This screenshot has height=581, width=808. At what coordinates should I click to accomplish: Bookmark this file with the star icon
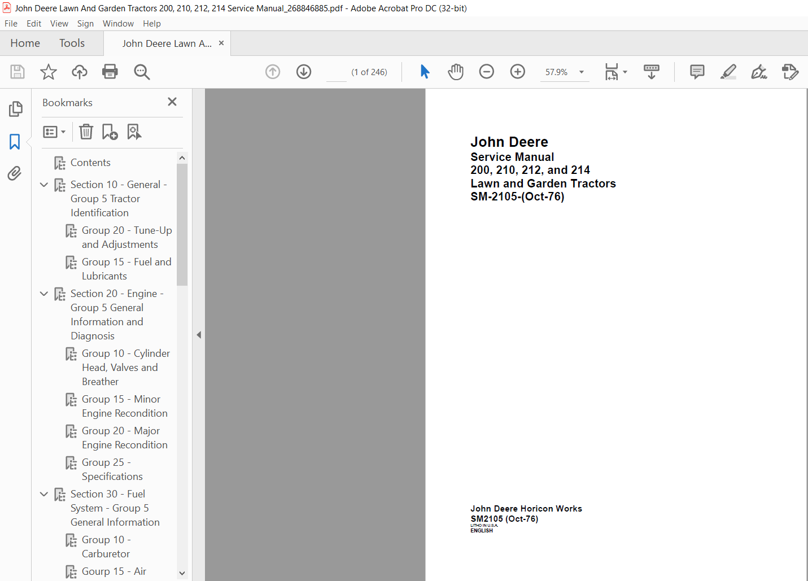(49, 72)
